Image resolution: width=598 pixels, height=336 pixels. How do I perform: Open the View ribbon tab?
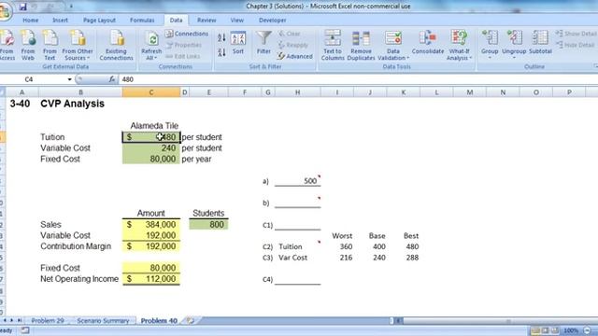coord(236,21)
